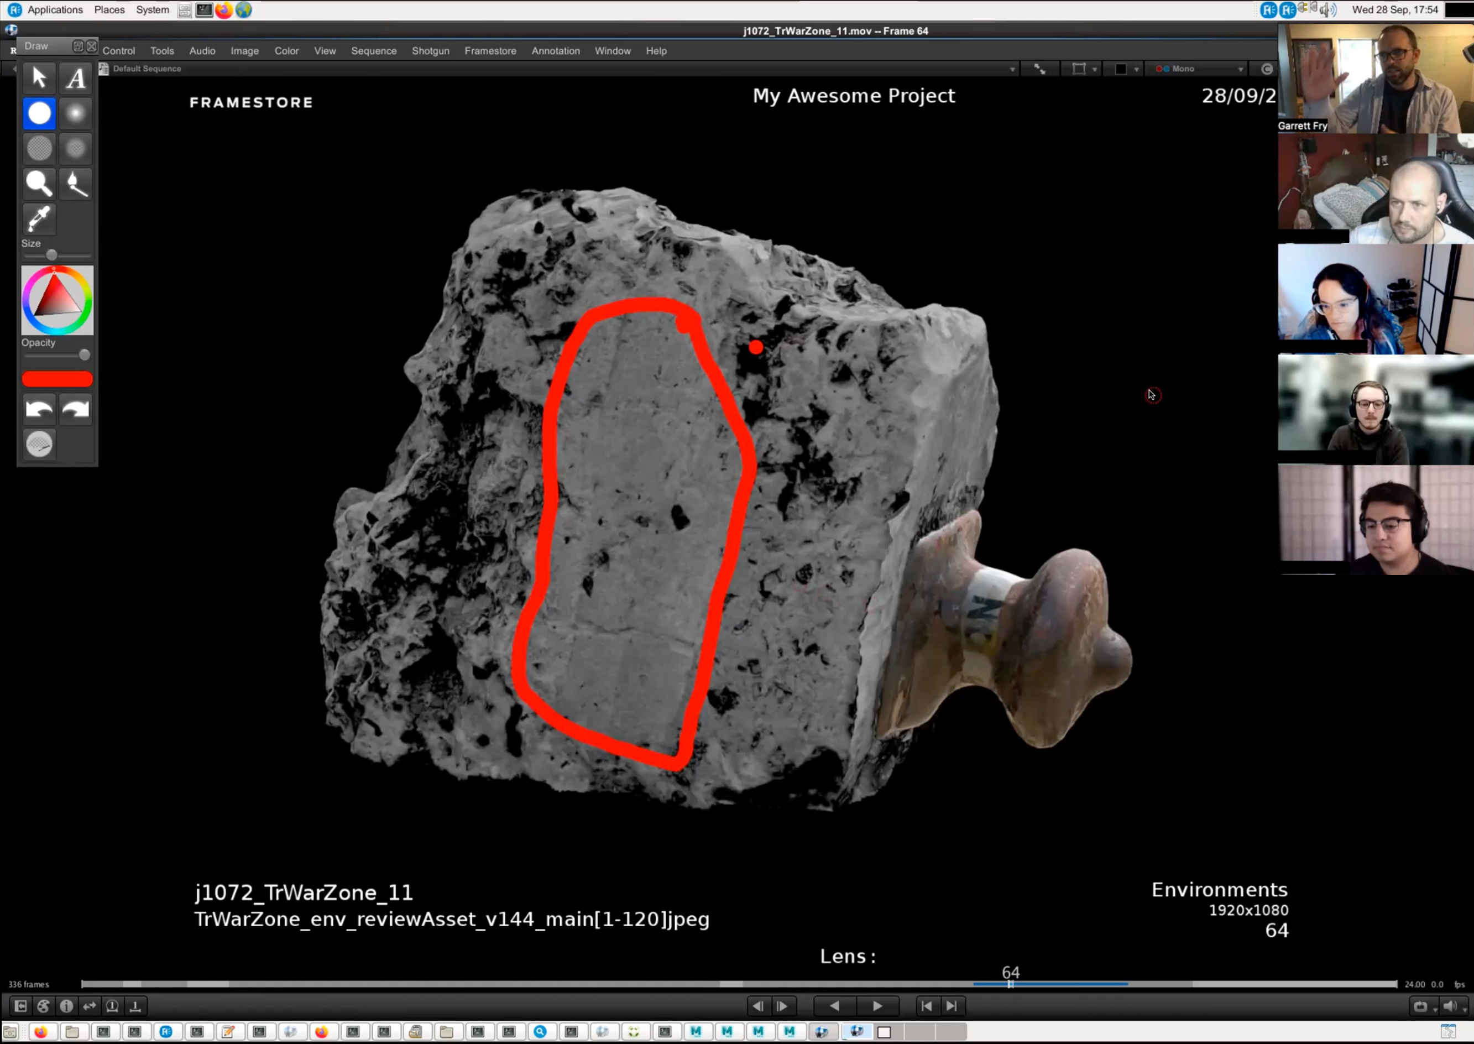Expand the background color dropdown
This screenshot has height=1044, width=1474.
[1137, 69]
